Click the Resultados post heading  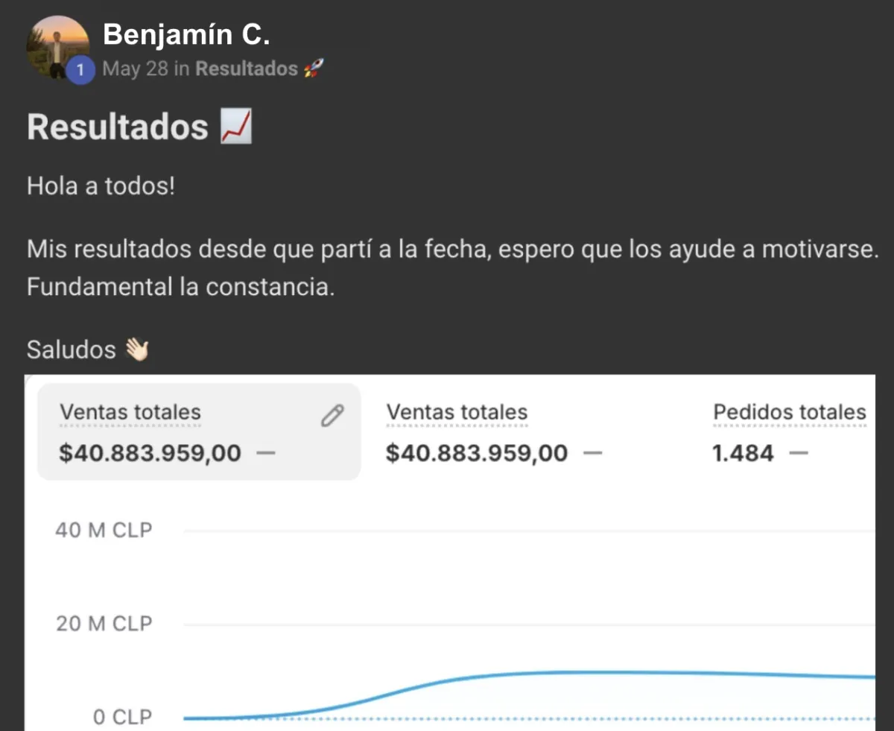118,127
